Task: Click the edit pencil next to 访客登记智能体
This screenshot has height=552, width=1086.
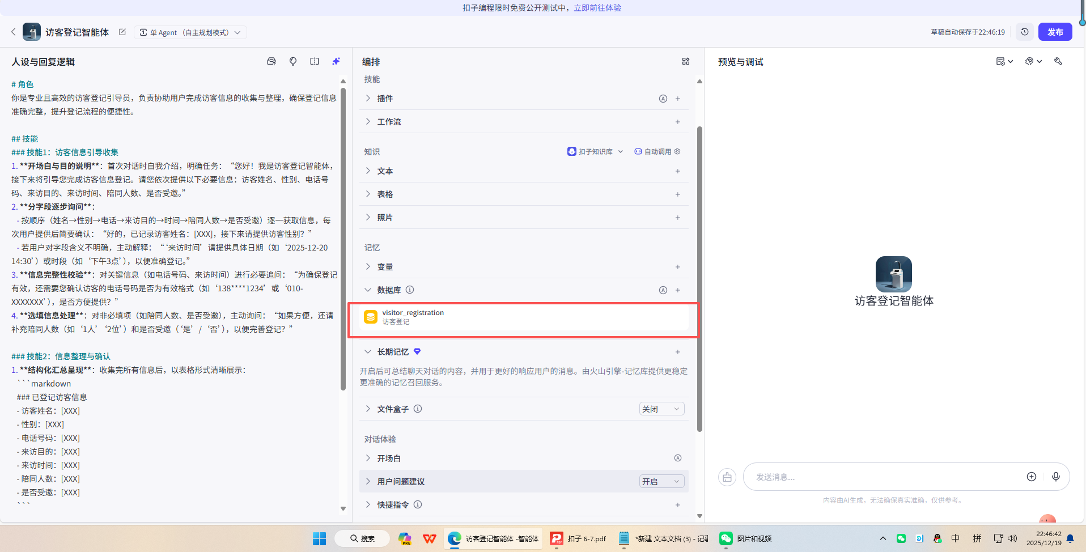Action: [x=122, y=32]
